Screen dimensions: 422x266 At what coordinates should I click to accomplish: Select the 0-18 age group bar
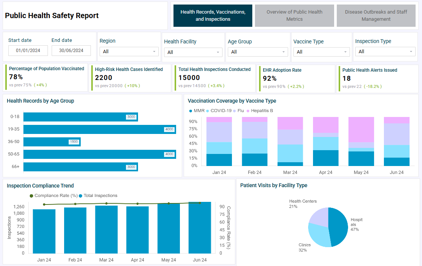pos(81,117)
